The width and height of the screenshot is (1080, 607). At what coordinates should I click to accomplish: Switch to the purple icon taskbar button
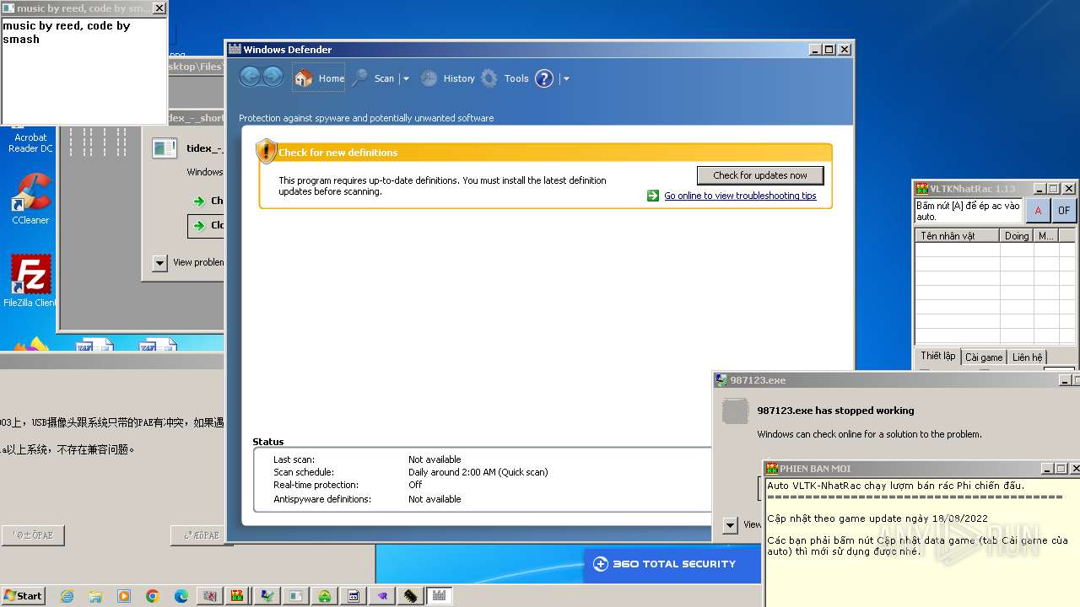(382, 596)
